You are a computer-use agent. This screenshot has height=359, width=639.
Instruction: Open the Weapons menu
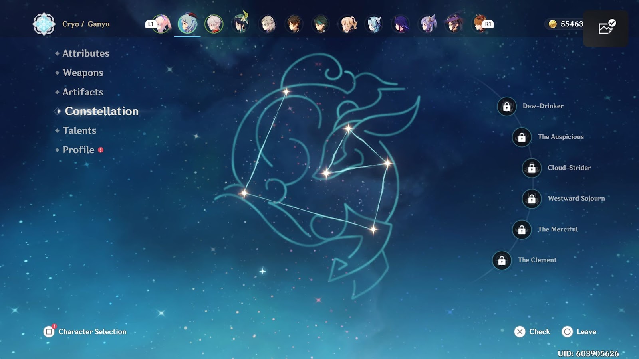click(83, 73)
